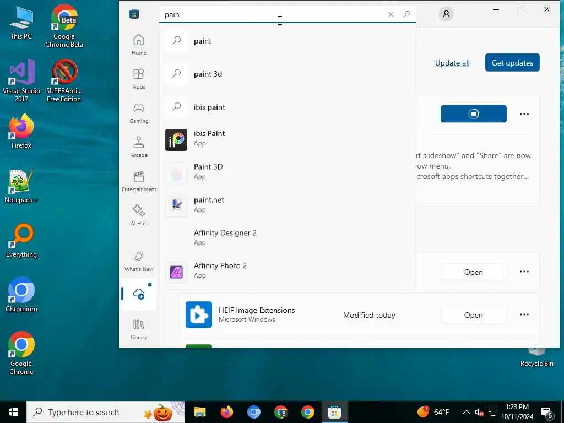Open the Apps section in sidebar

[139, 79]
